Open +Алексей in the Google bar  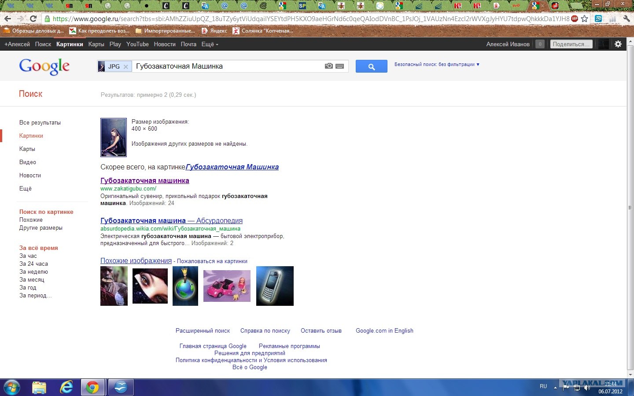click(x=17, y=44)
